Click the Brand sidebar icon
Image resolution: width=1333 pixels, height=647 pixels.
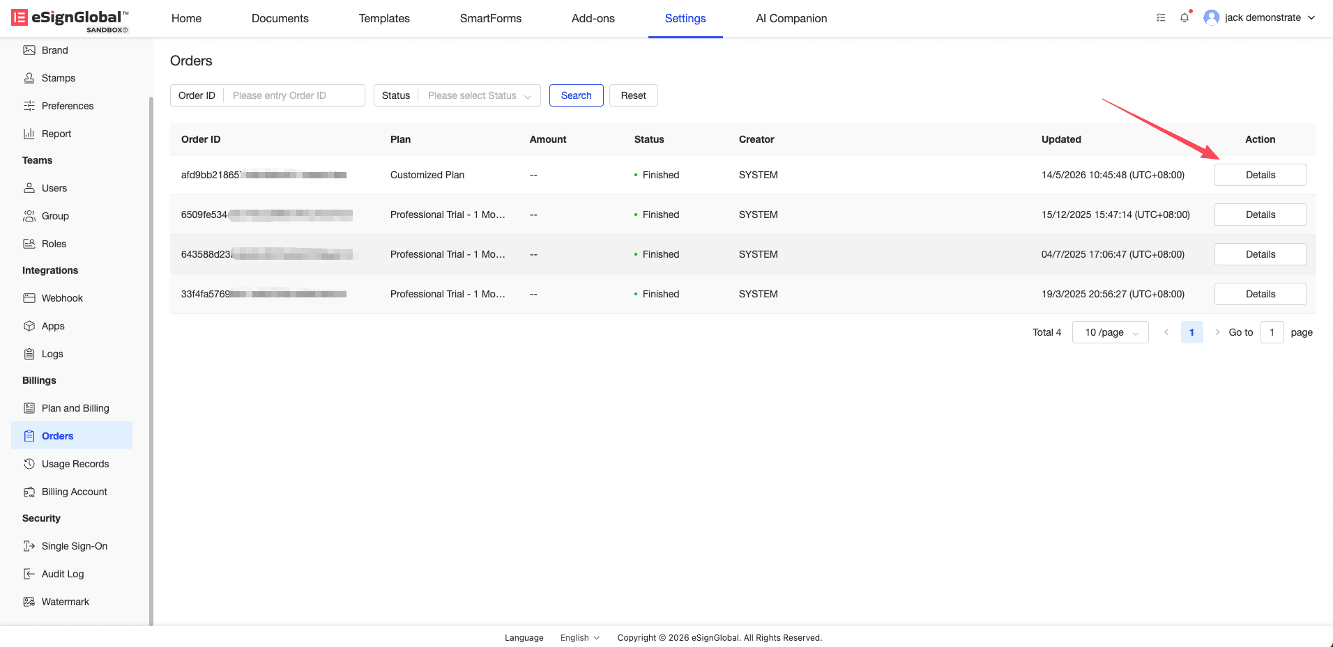click(x=29, y=50)
